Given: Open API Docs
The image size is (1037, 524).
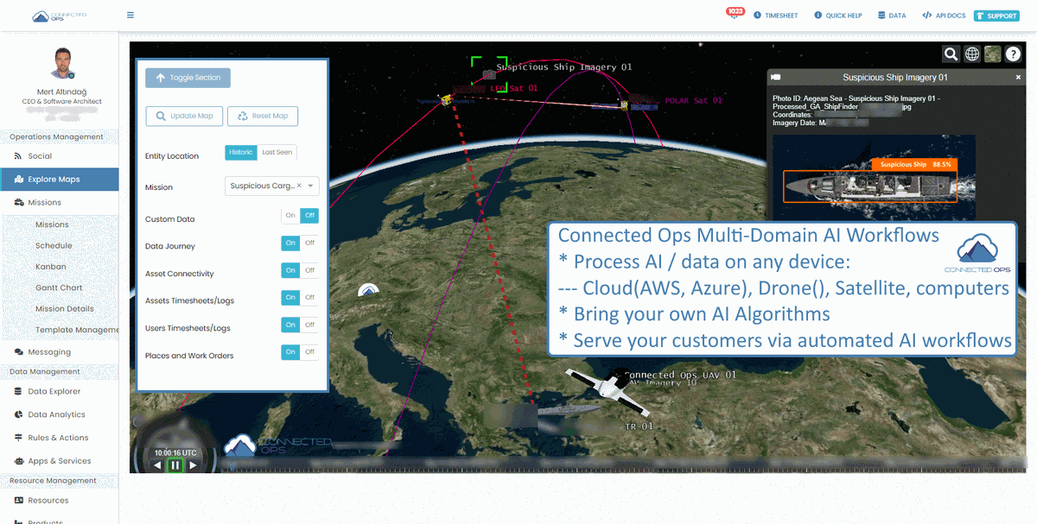Looking at the screenshot, I should point(944,16).
